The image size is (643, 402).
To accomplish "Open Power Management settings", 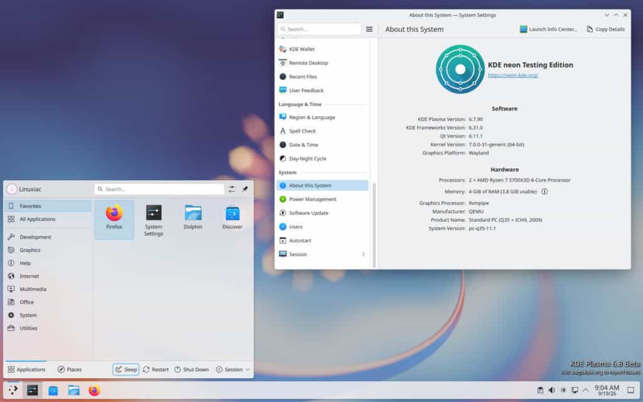I will point(322,199).
